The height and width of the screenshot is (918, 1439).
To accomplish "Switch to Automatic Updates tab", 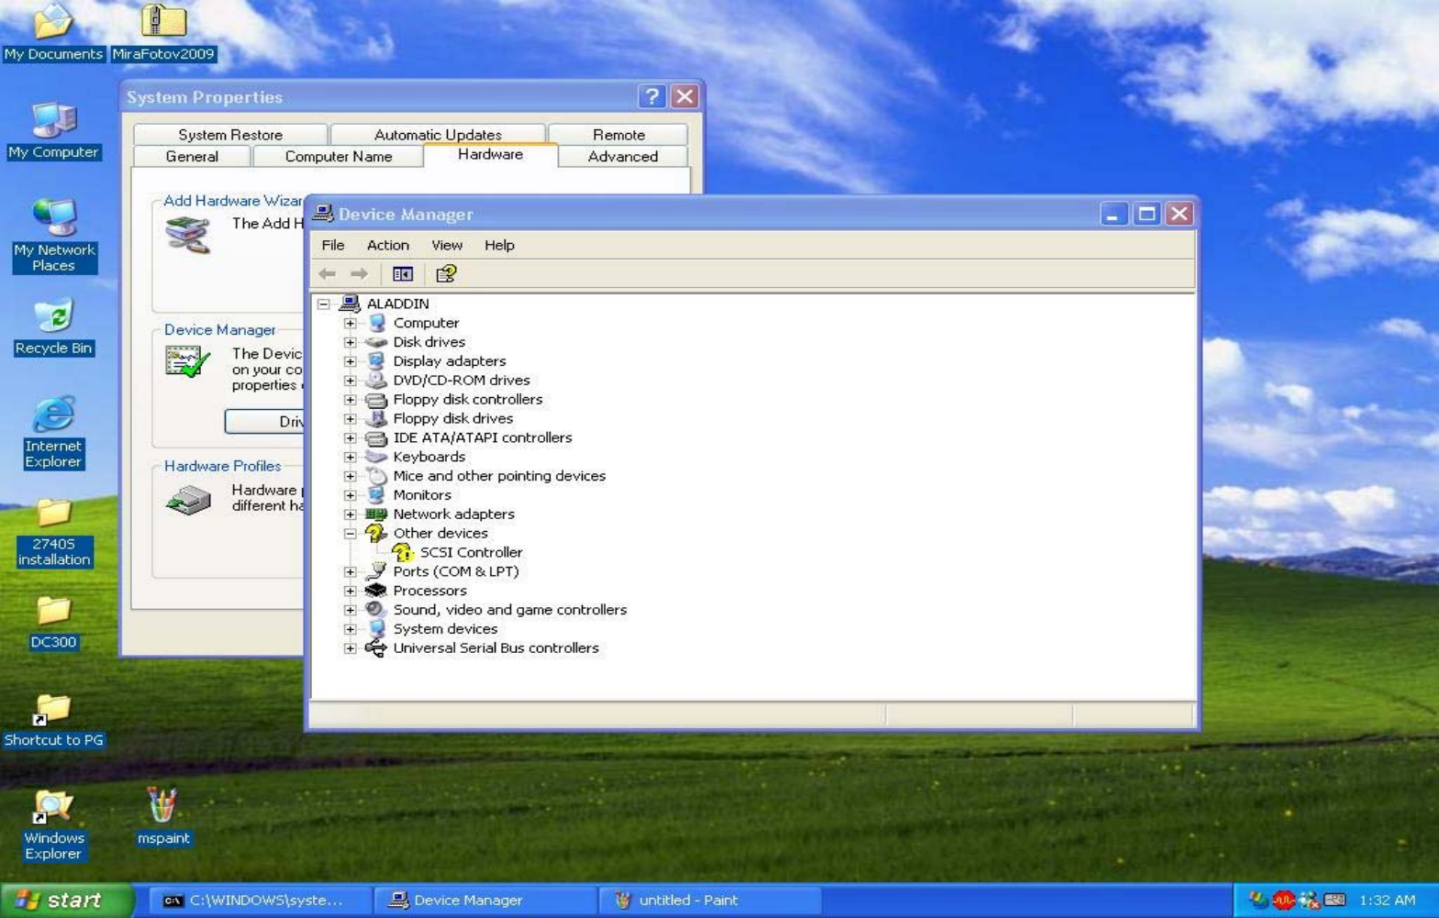I will 438,134.
